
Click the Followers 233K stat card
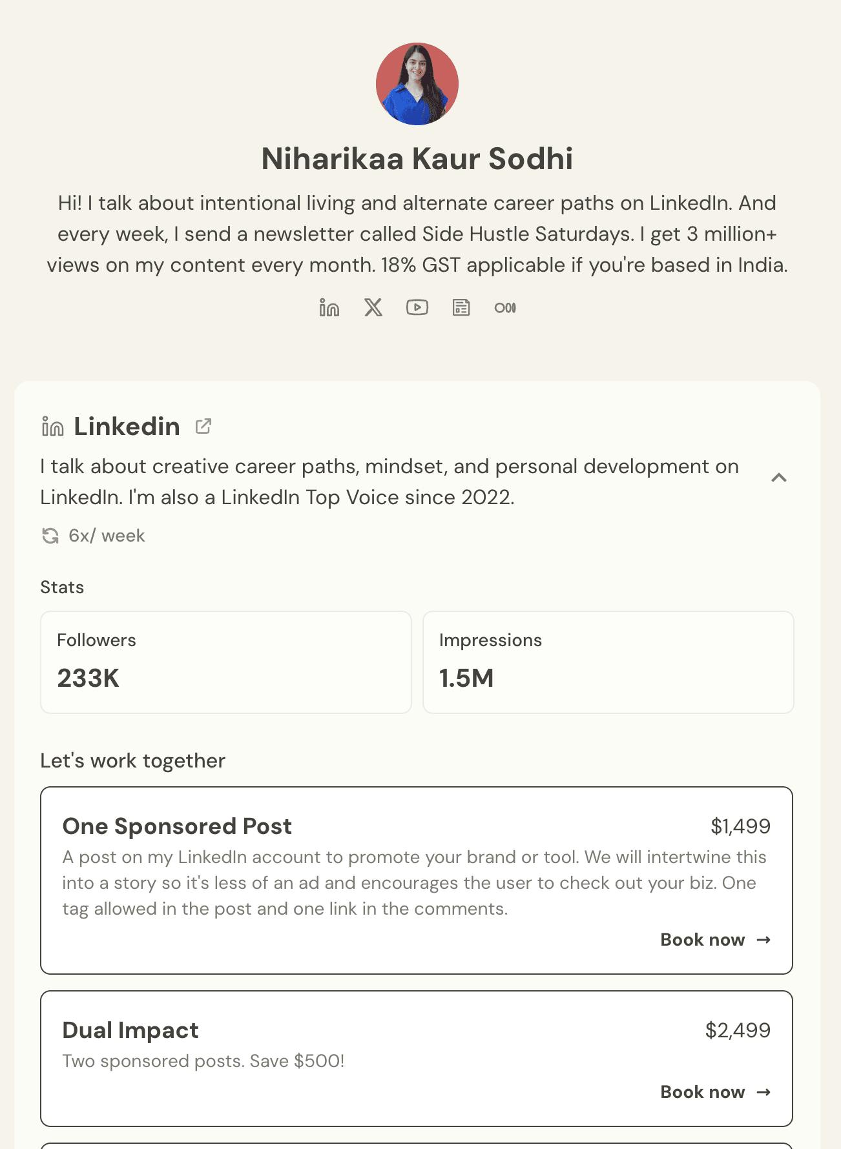pos(226,662)
